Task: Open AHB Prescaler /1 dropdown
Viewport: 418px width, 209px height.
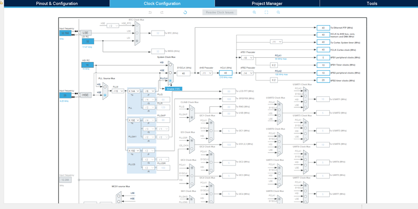Action: tap(206, 73)
